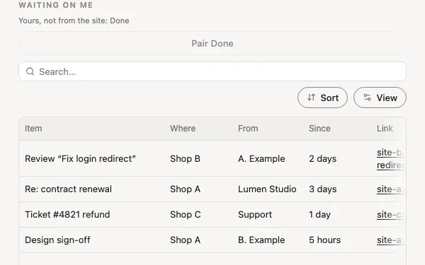Screen dimensions: 425x265
Task: Select the Review “Fix login redirect” item
Action: (x=80, y=159)
